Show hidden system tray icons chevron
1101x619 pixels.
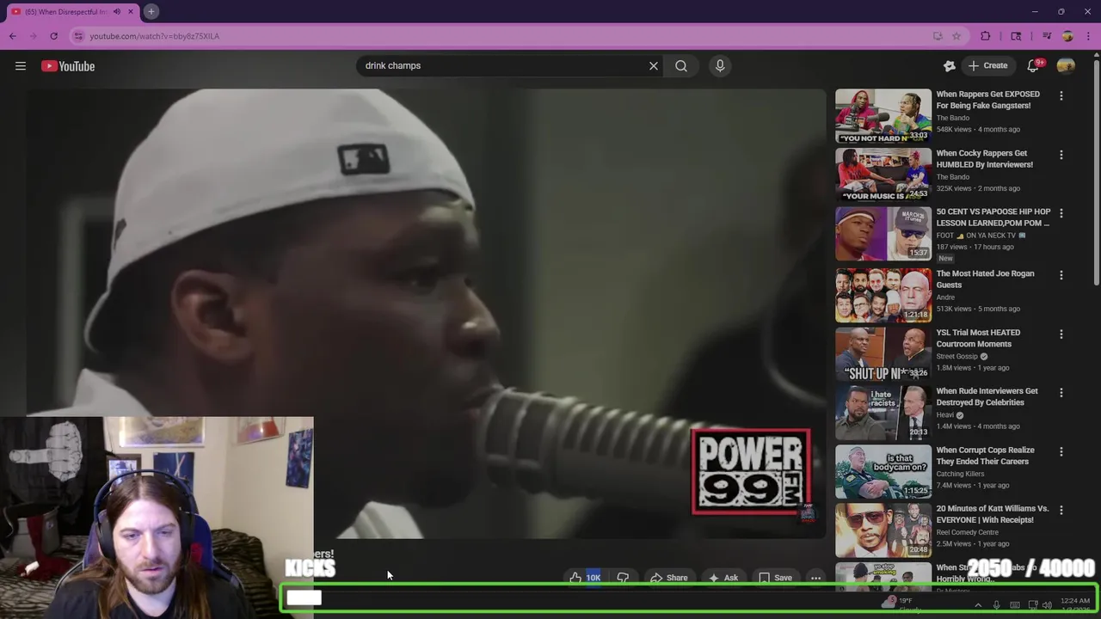pos(978,605)
